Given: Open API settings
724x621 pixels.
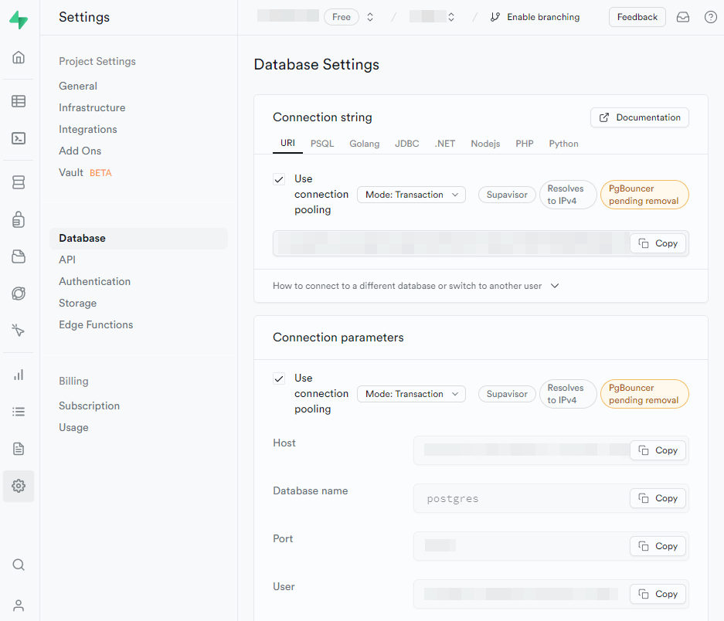Looking at the screenshot, I should pyautogui.click(x=67, y=260).
